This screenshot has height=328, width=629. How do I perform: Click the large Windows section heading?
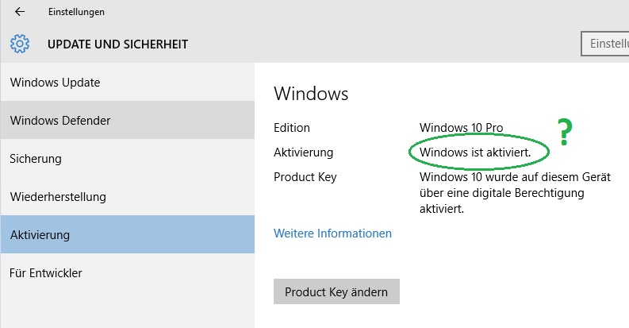[311, 94]
